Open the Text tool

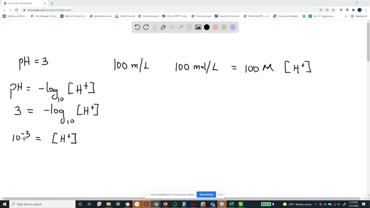point(189,27)
